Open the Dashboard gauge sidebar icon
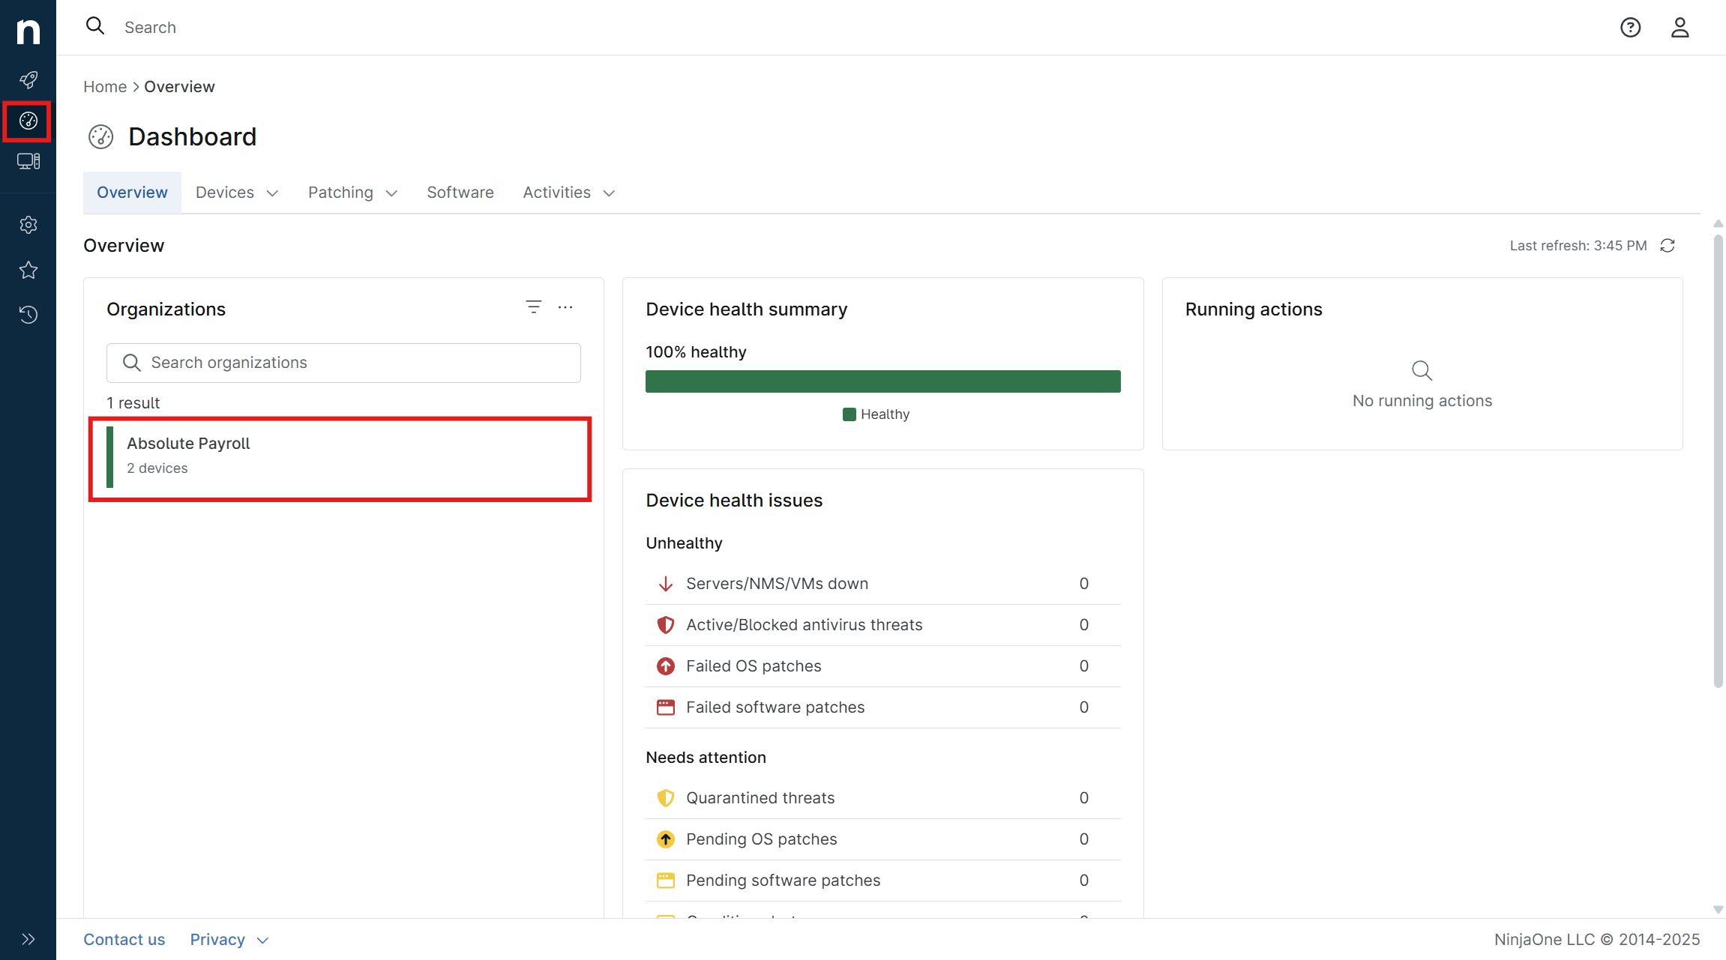The image size is (1726, 960). (28, 121)
